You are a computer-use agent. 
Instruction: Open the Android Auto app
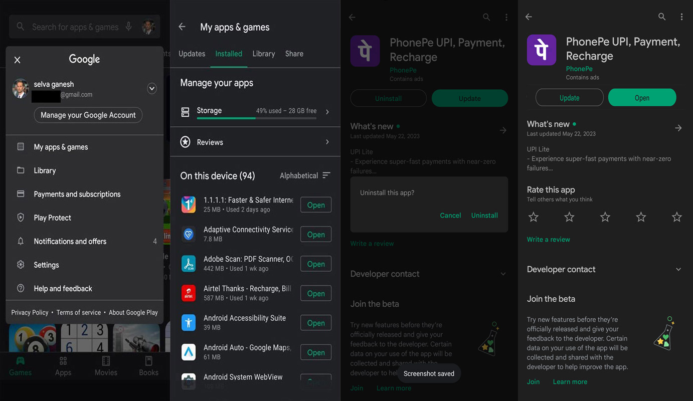tap(316, 353)
